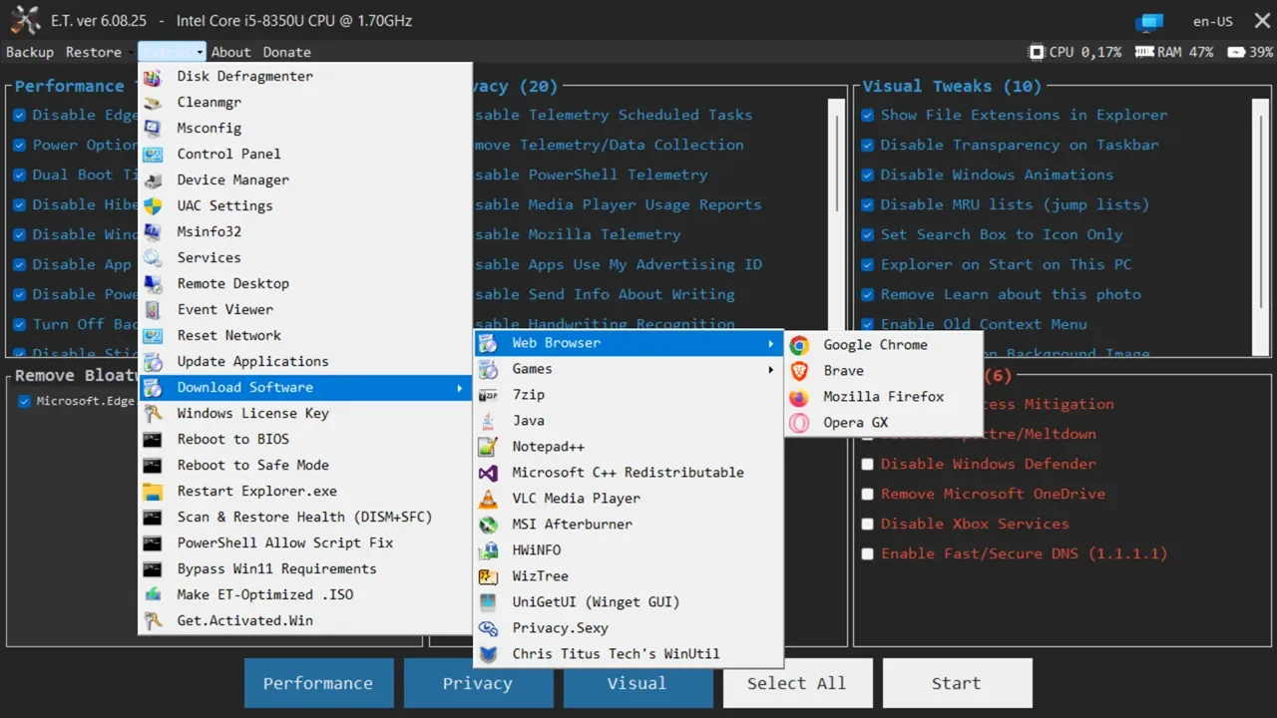Open UAC Settings shield icon
Screen dimensions: 1277x718
pyautogui.click(x=153, y=205)
